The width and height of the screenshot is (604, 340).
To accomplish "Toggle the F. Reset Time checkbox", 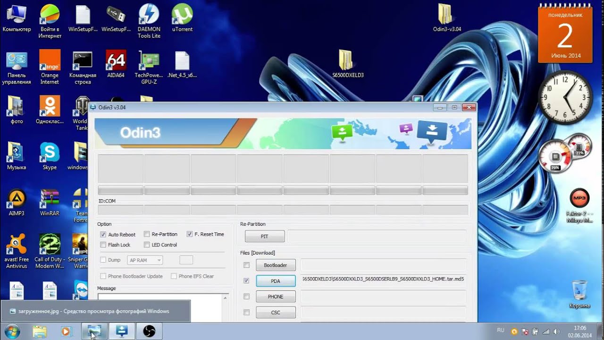I will 190,234.
